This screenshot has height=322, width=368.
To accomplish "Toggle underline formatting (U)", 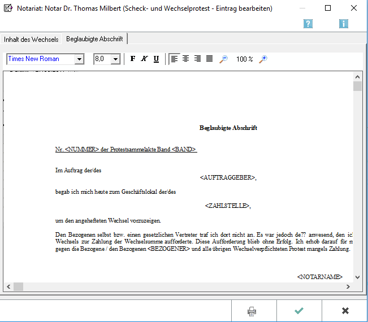I will [x=157, y=59].
